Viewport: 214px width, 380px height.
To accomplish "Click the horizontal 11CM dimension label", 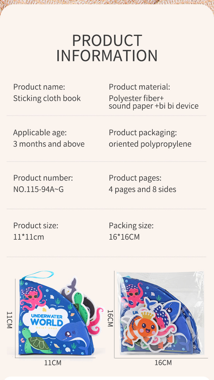I will coord(53,363).
